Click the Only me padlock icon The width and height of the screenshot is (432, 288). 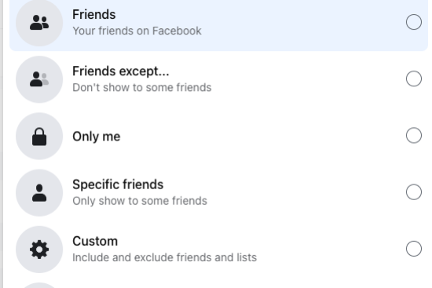point(39,136)
